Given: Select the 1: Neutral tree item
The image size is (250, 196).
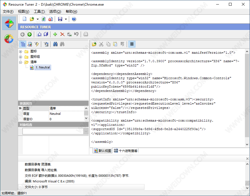Looking at the screenshot, I should click(x=43, y=67).
